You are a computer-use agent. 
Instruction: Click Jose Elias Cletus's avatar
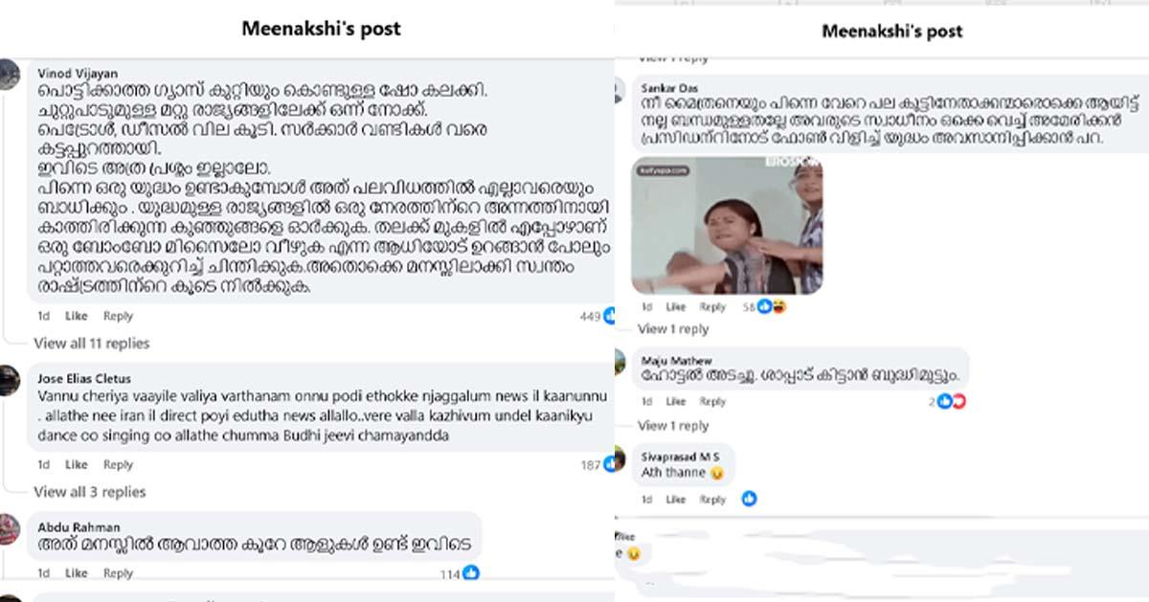click(x=9, y=380)
